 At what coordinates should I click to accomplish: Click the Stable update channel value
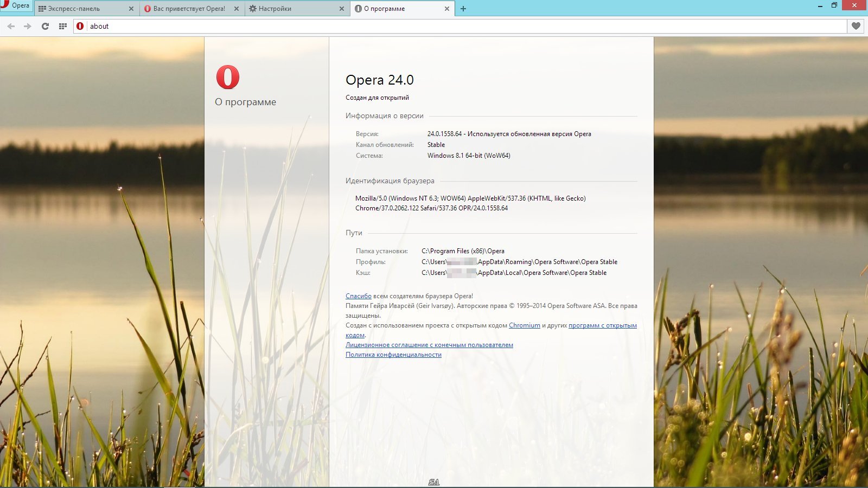coord(436,145)
